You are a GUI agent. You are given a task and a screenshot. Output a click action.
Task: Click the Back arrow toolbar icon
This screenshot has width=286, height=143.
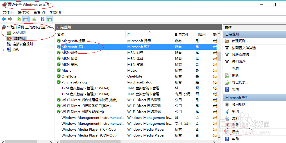pos(4,19)
